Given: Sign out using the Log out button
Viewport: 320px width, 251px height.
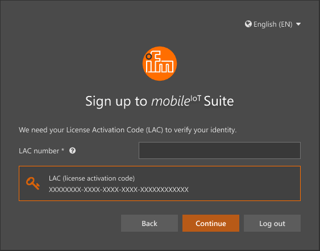Looking at the screenshot, I should 272,223.
